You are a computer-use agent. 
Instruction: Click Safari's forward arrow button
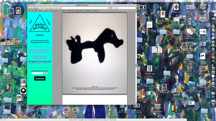tap(32, 8)
